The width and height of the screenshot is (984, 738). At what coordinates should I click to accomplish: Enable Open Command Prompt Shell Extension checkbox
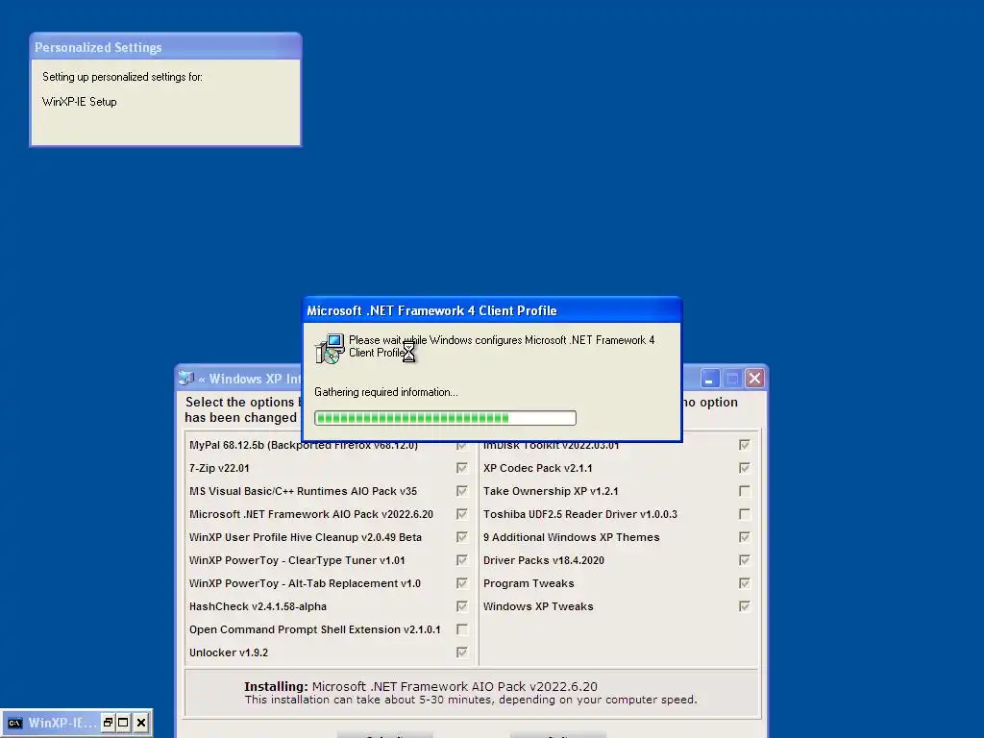462,629
